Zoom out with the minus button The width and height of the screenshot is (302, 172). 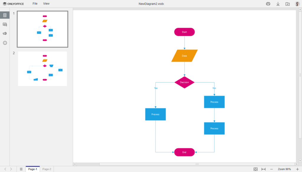tap(271, 169)
